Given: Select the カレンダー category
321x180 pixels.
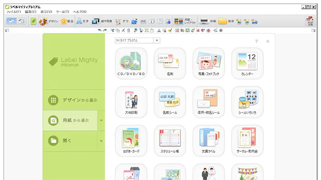Looking at the screenshot, I should click(247, 64).
